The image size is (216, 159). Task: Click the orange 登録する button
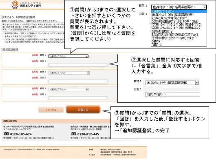83,110
